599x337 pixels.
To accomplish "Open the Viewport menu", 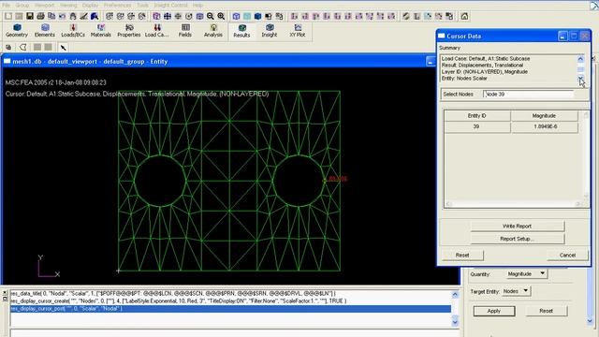I will click(x=44, y=6).
